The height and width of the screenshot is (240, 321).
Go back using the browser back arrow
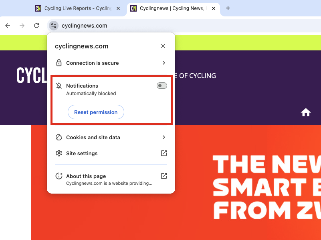coord(8,26)
